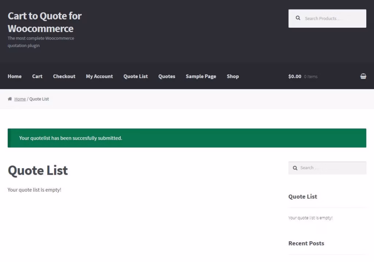Click the Quote List page heading
374x262 pixels.
[x=38, y=170]
